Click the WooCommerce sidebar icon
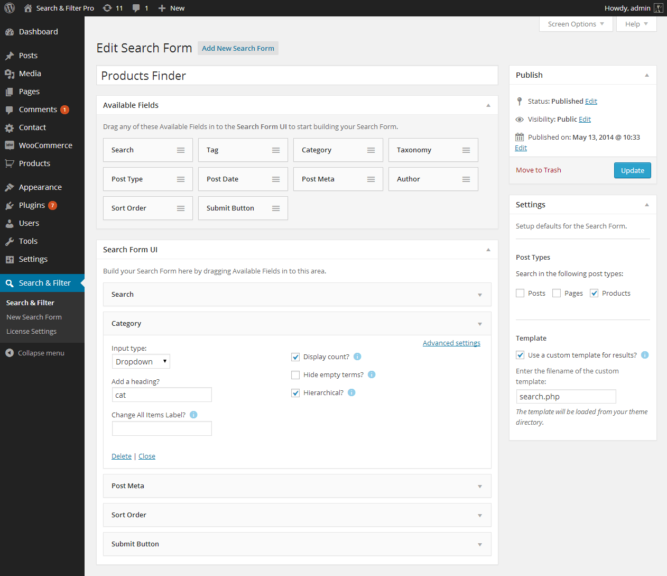Viewport: 667px width, 576px height. click(10, 145)
